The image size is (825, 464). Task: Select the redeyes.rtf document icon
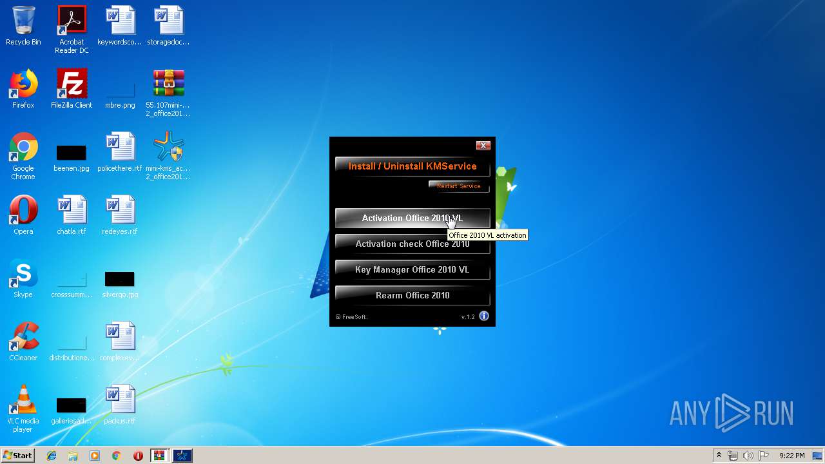[120, 216]
